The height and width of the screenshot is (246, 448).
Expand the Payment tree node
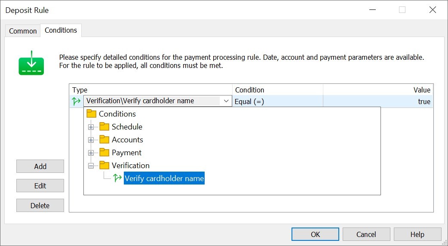pyautogui.click(x=91, y=153)
